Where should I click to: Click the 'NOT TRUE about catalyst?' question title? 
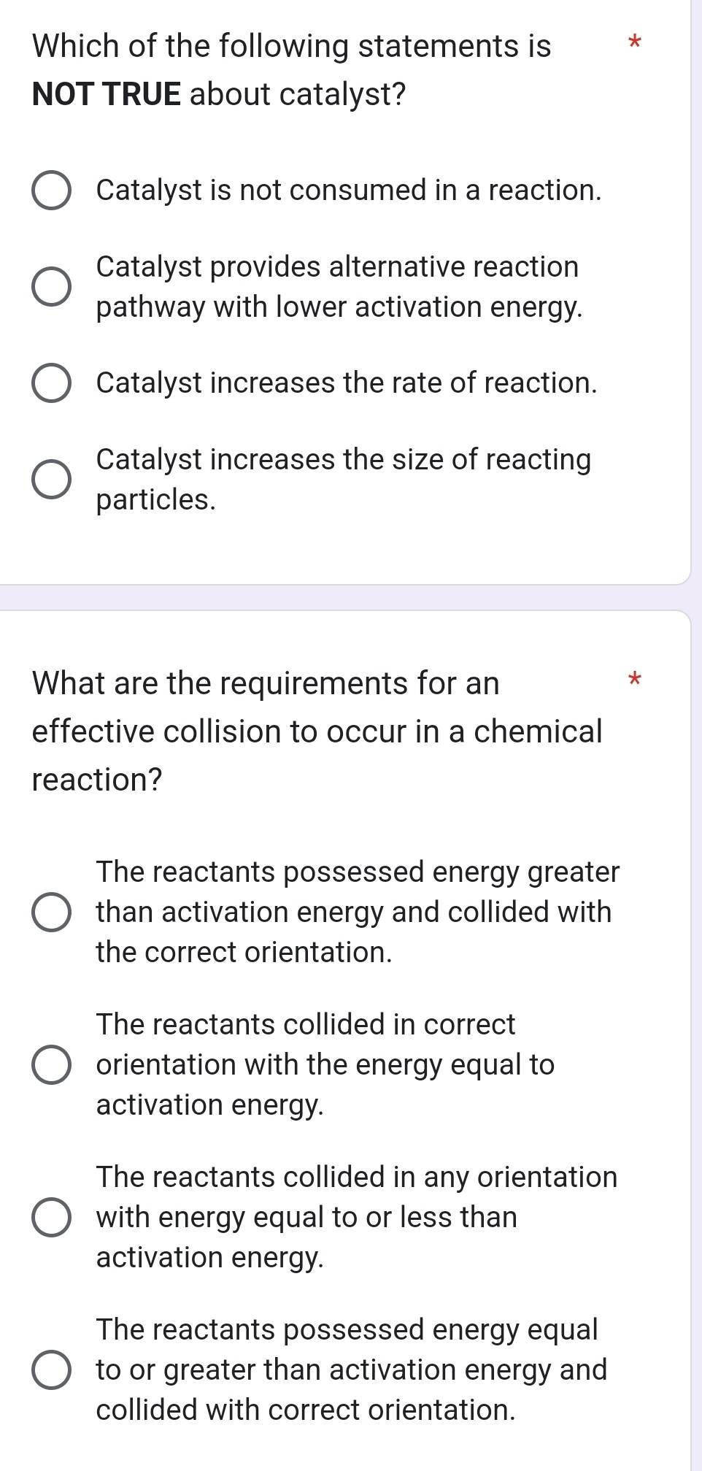[219, 94]
